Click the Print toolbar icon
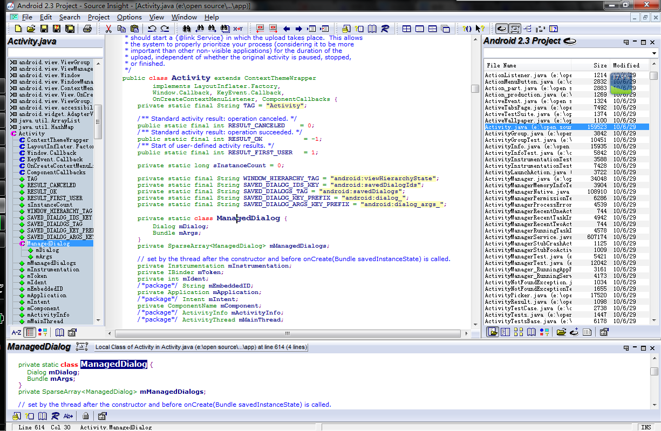The width and height of the screenshot is (661, 431). [x=87, y=29]
